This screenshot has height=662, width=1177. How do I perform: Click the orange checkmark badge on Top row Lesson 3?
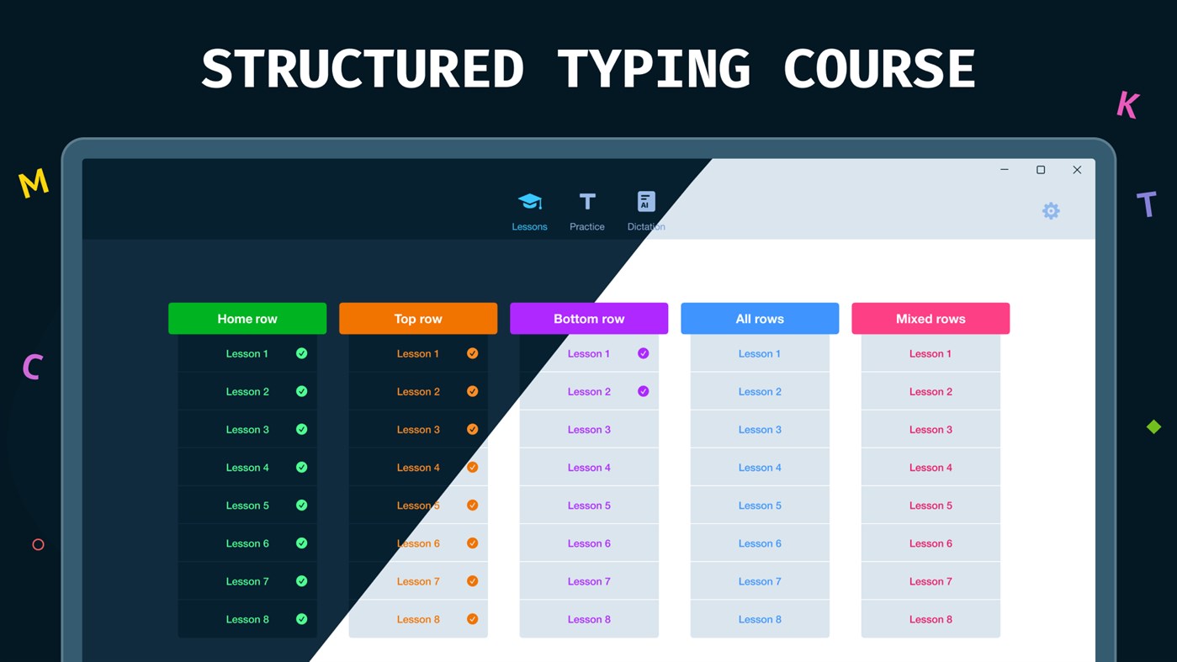[472, 429]
